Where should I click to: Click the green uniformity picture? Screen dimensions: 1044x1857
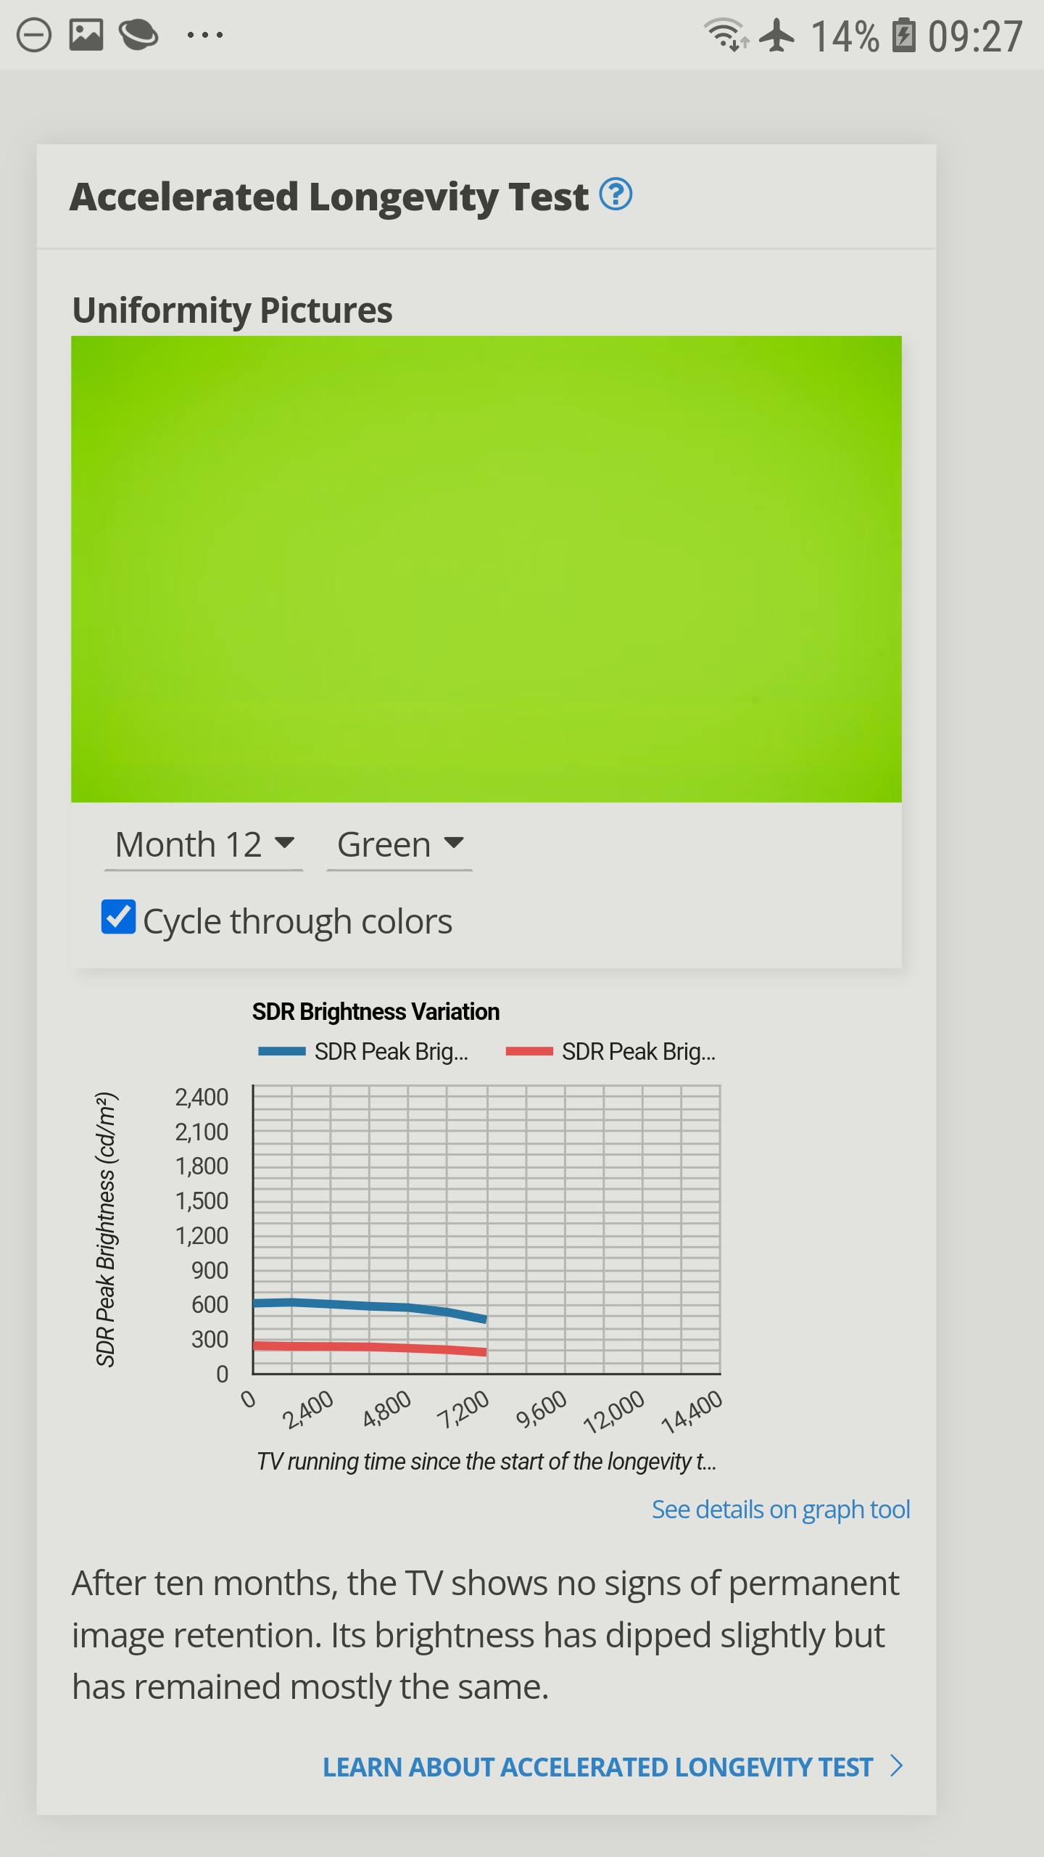click(x=486, y=569)
